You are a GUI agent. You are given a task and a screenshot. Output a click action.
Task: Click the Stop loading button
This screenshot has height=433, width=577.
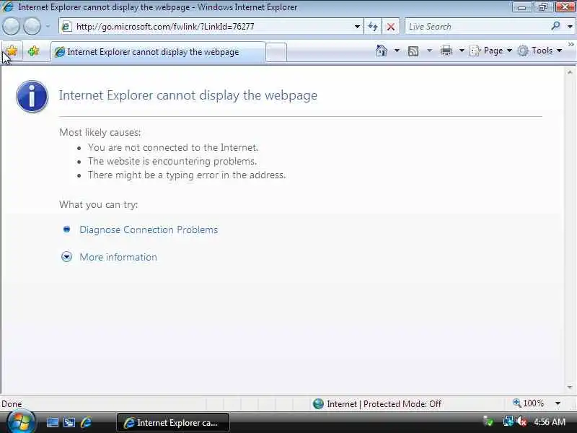[x=391, y=27]
